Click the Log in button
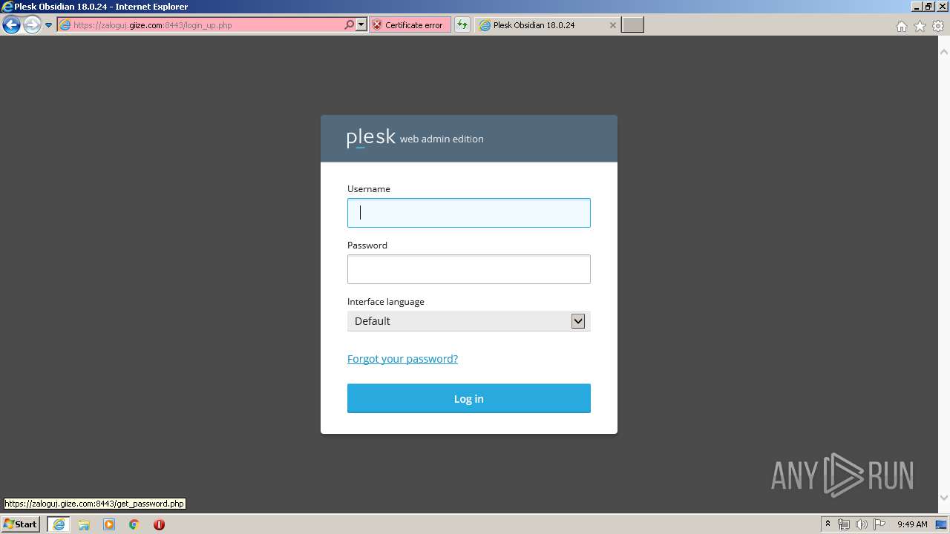Image resolution: width=950 pixels, height=534 pixels. [x=469, y=398]
